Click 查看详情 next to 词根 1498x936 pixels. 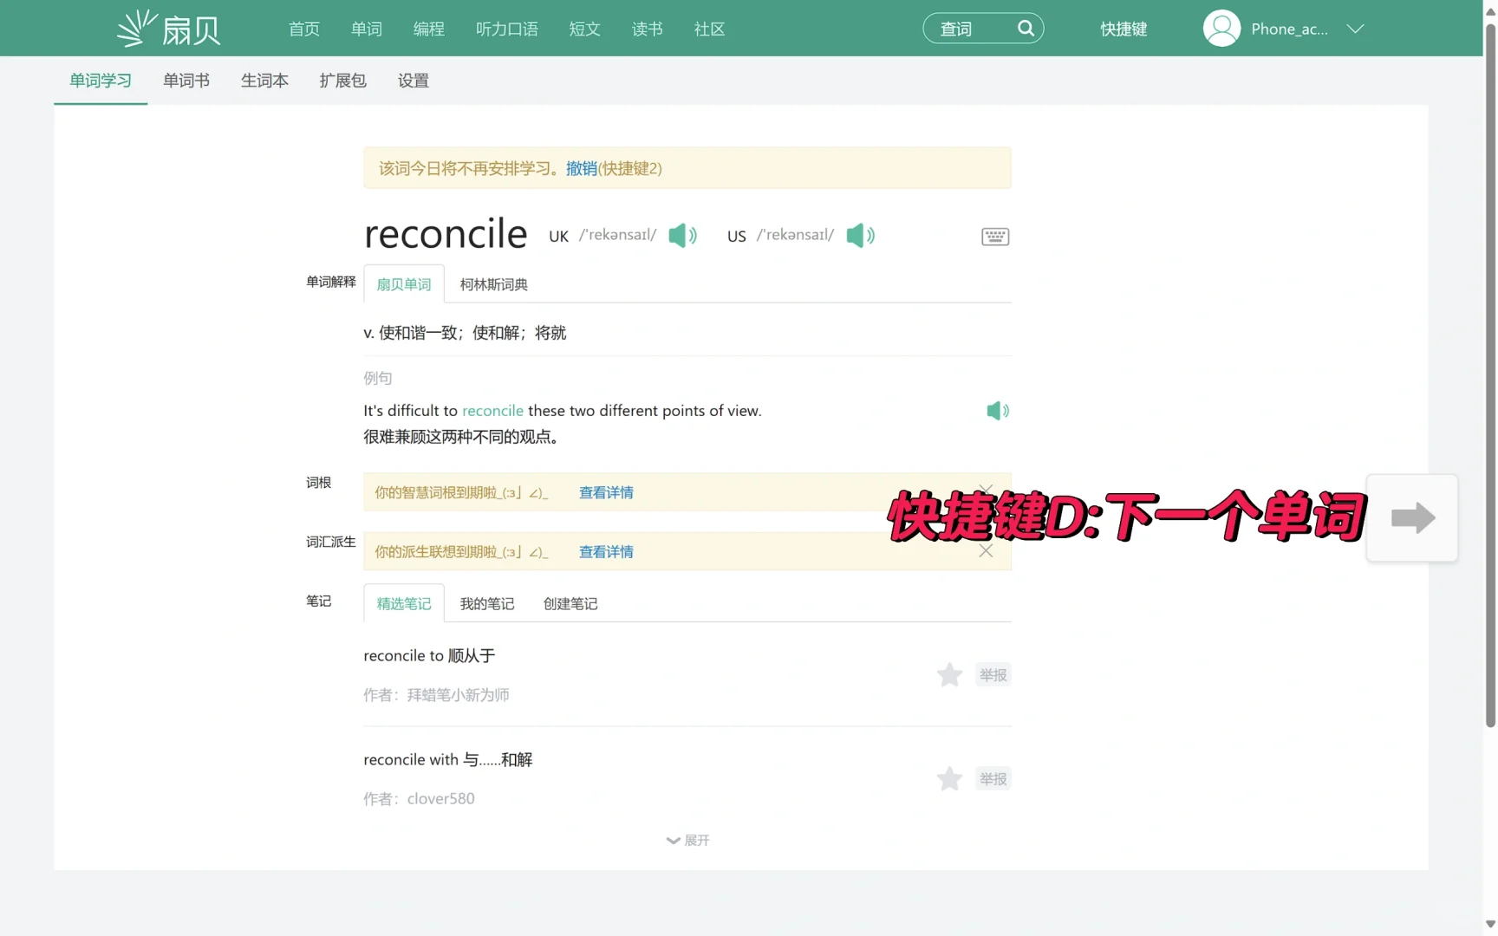pos(605,491)
